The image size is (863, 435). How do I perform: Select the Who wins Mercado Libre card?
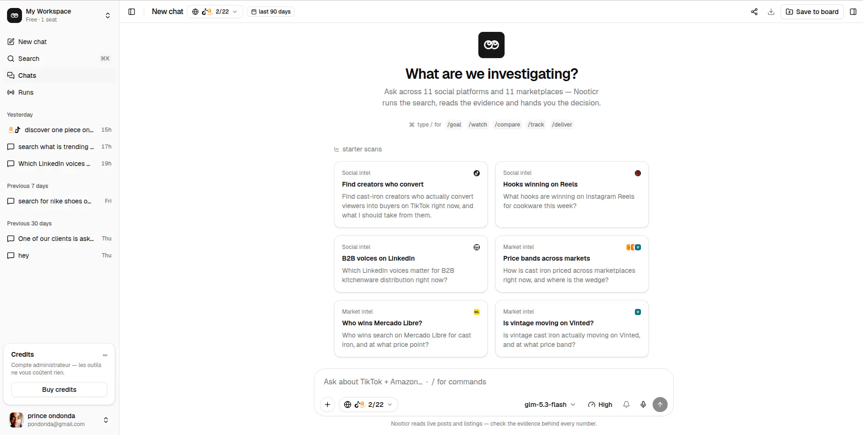click(x=411, y=329)
